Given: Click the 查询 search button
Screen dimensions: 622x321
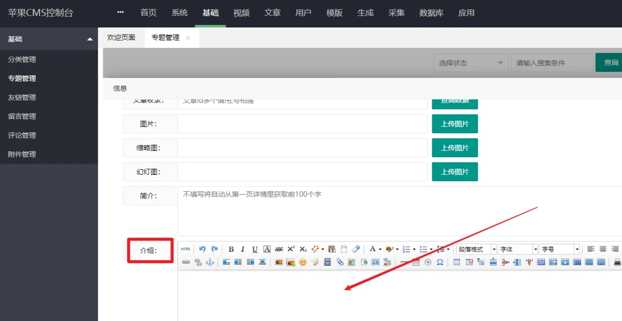Looking at the screenshot, I should click(x=610, y=63).
